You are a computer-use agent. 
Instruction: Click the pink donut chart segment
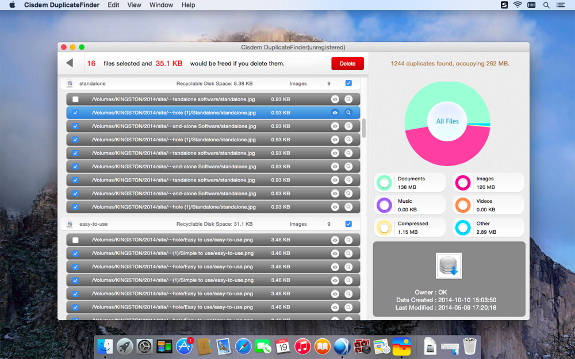click(447, 153)
